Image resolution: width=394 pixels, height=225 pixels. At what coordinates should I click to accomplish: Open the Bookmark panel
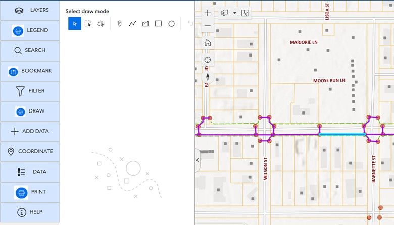click(x=30, y=71)
